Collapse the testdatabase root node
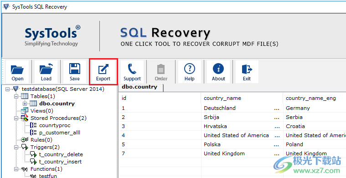This screenshot has width=346, height=178. coord(8,89)
